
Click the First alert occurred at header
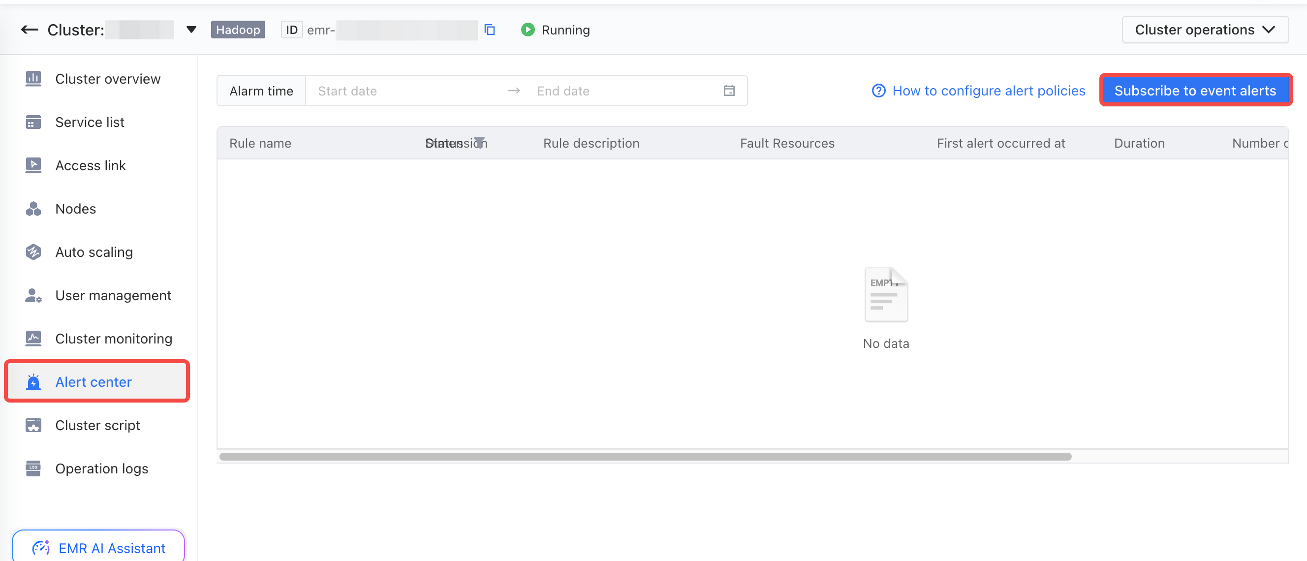[1000, 143]
